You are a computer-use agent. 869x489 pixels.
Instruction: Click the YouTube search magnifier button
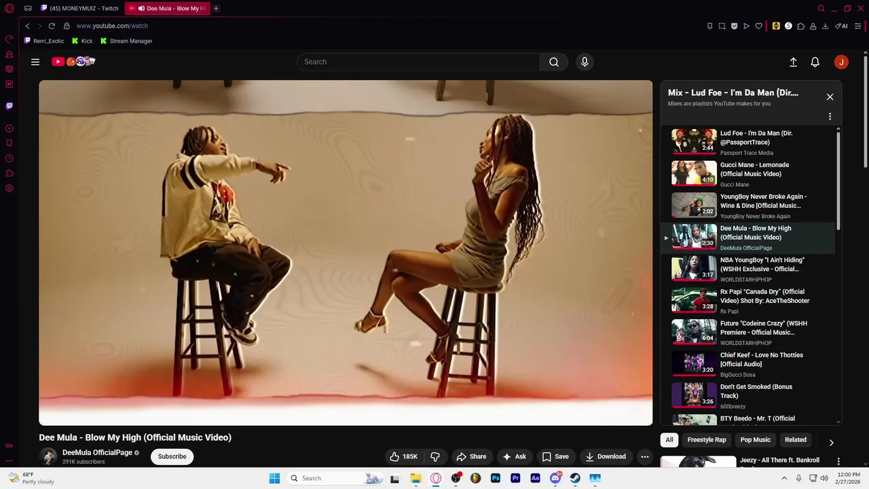(x=554, y=62)
